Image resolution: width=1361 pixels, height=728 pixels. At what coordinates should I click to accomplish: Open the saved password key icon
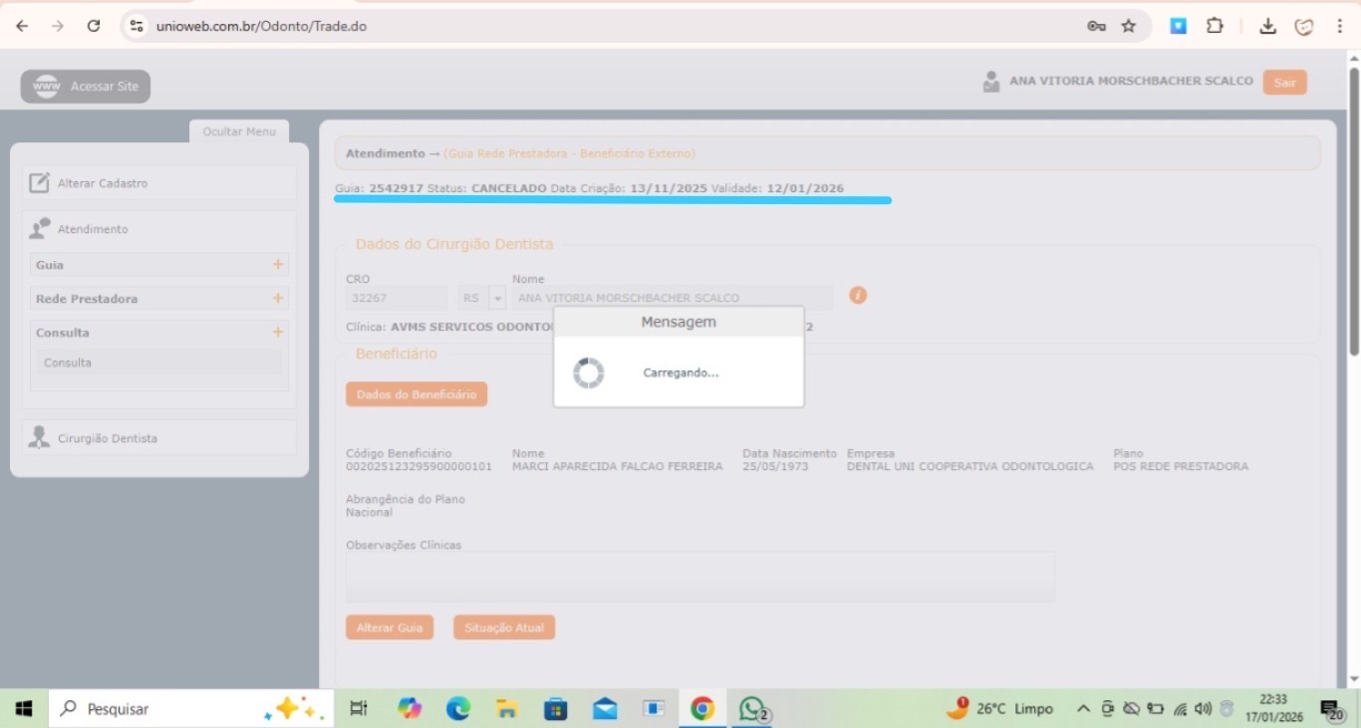coord(1096,26)
